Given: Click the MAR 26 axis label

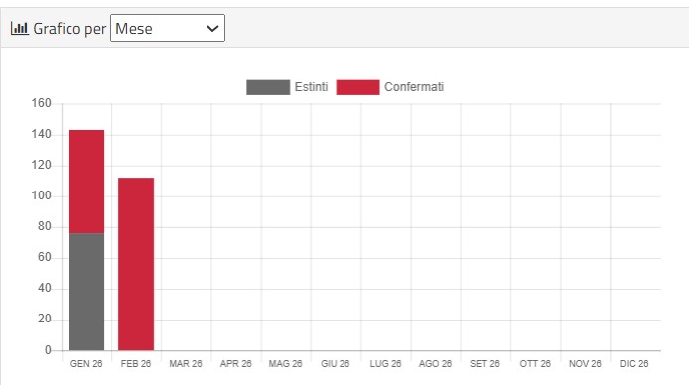Looking at the screenshot, I should (x=186, y=364).
